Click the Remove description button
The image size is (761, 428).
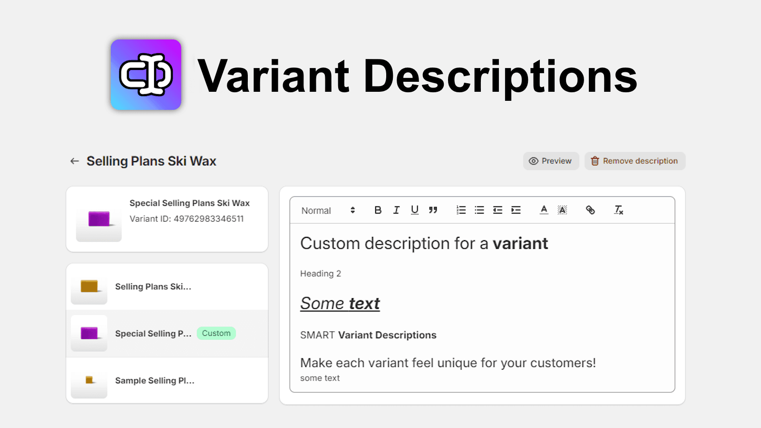641,161
